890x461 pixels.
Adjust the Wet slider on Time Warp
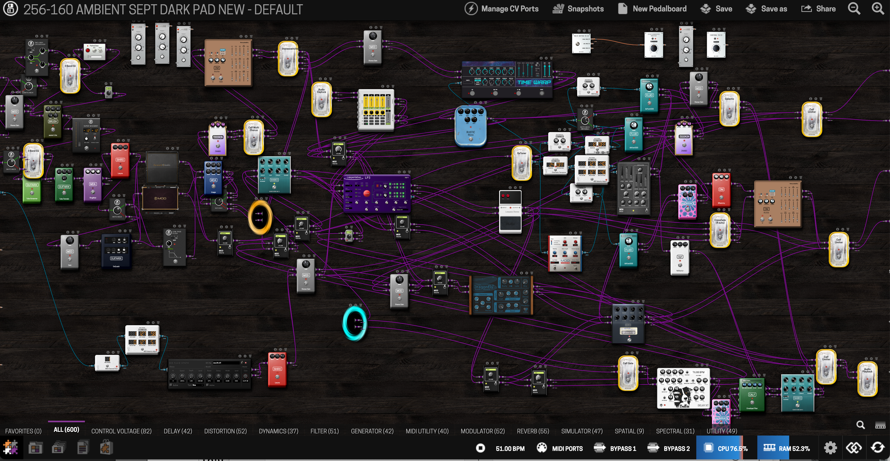click(x=549, y=66)
